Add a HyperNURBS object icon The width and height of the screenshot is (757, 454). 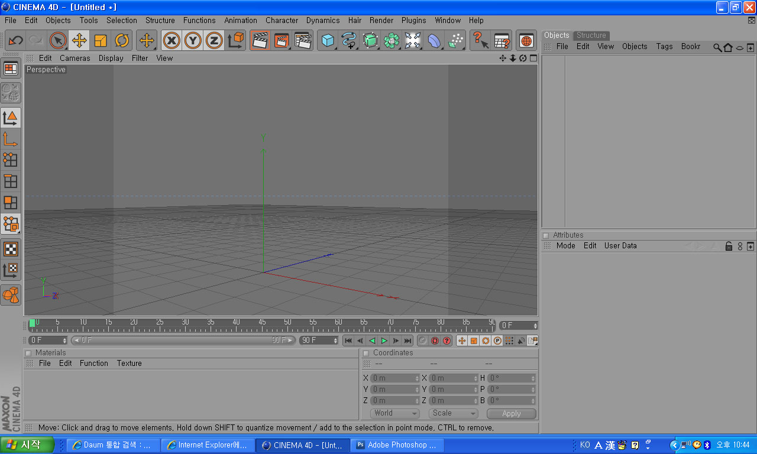point(370,41)
